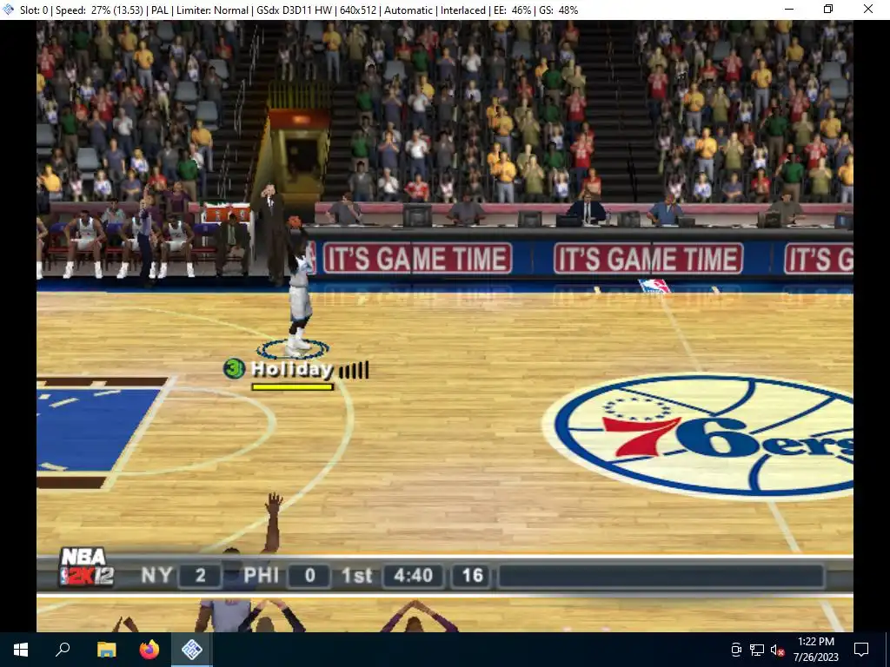Launch File Explorer from the taskbar
This screenshot has width=890, height=667.
(x=106, y=650)
